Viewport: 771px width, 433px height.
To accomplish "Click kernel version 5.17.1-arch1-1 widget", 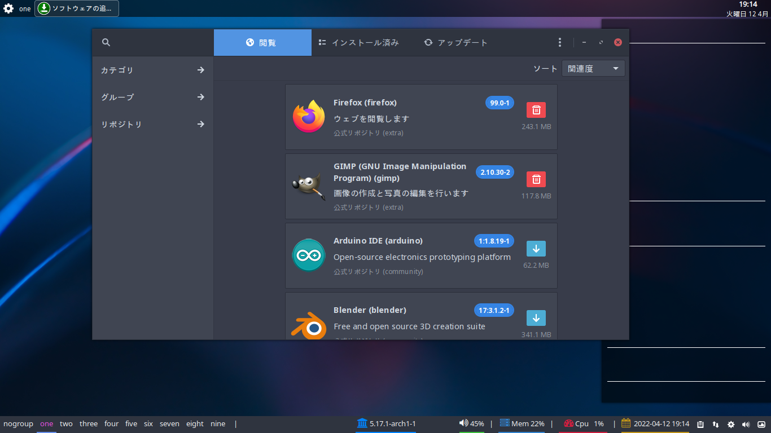I will tap(386, 423).
